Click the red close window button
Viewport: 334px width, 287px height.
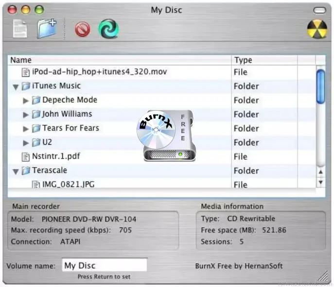click(x=12, y=10)
